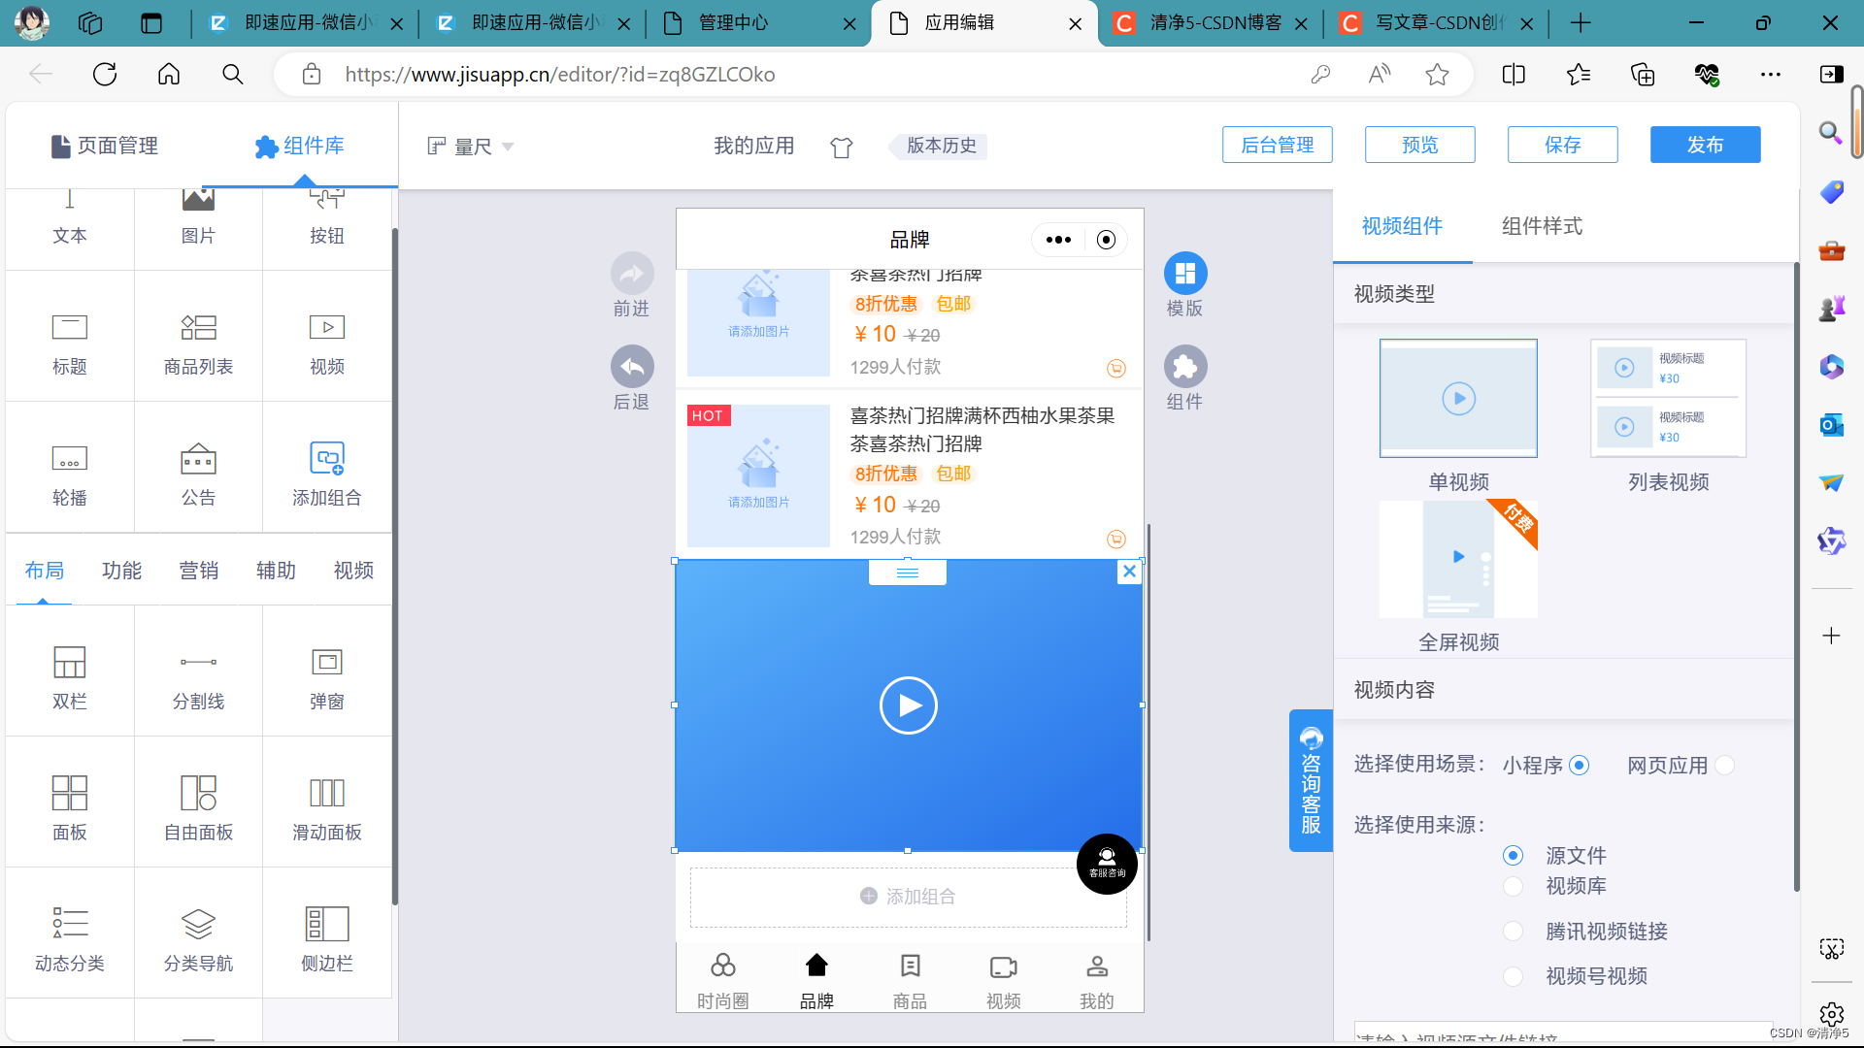Expand the 量尺 ruler dropdown

point(472,147)
